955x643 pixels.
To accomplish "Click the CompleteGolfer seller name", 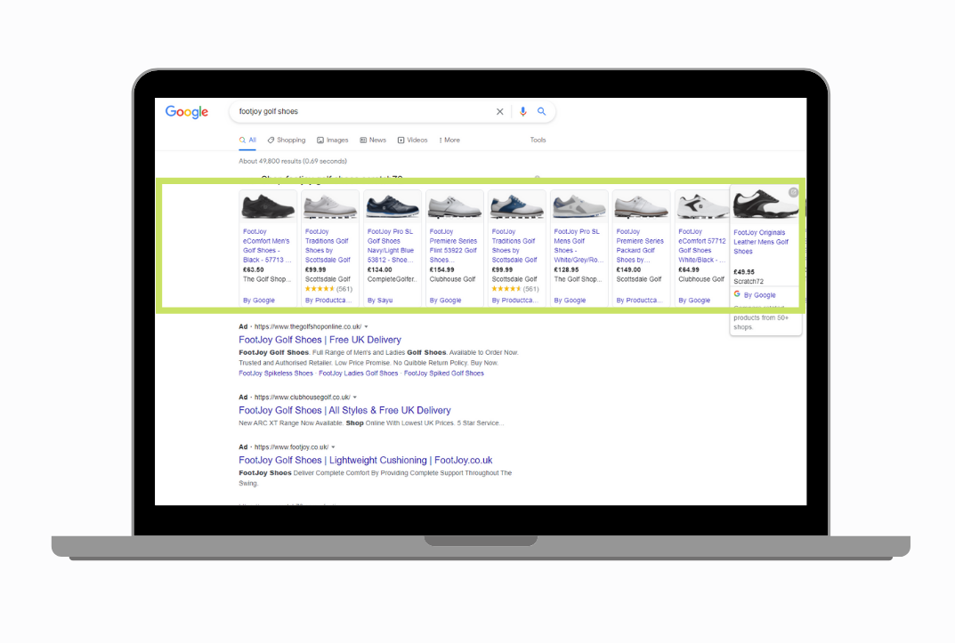I will click(393, 279).
